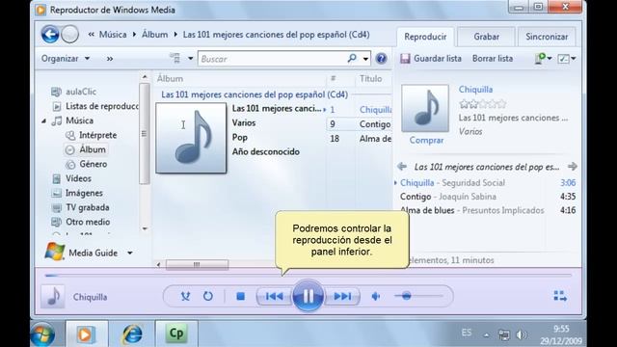Click the Borrar lista button
617x347 pixels.
(x=493, y=59)
